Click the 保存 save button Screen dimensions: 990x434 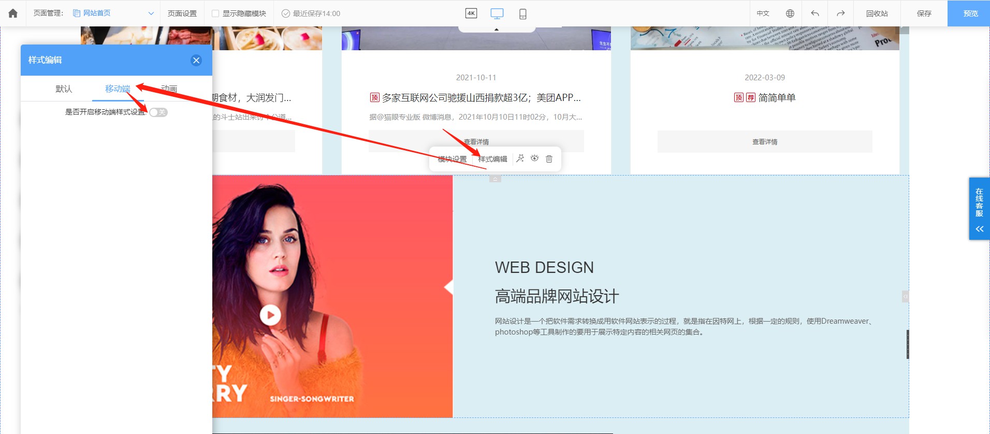coord(924,13)
